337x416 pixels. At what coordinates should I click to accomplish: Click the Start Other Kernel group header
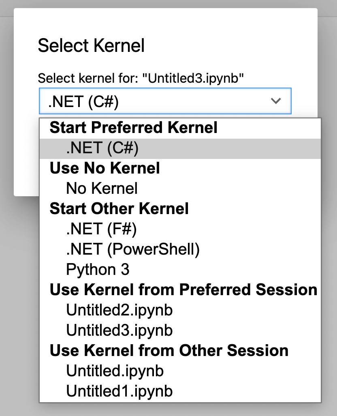(119, 209)
